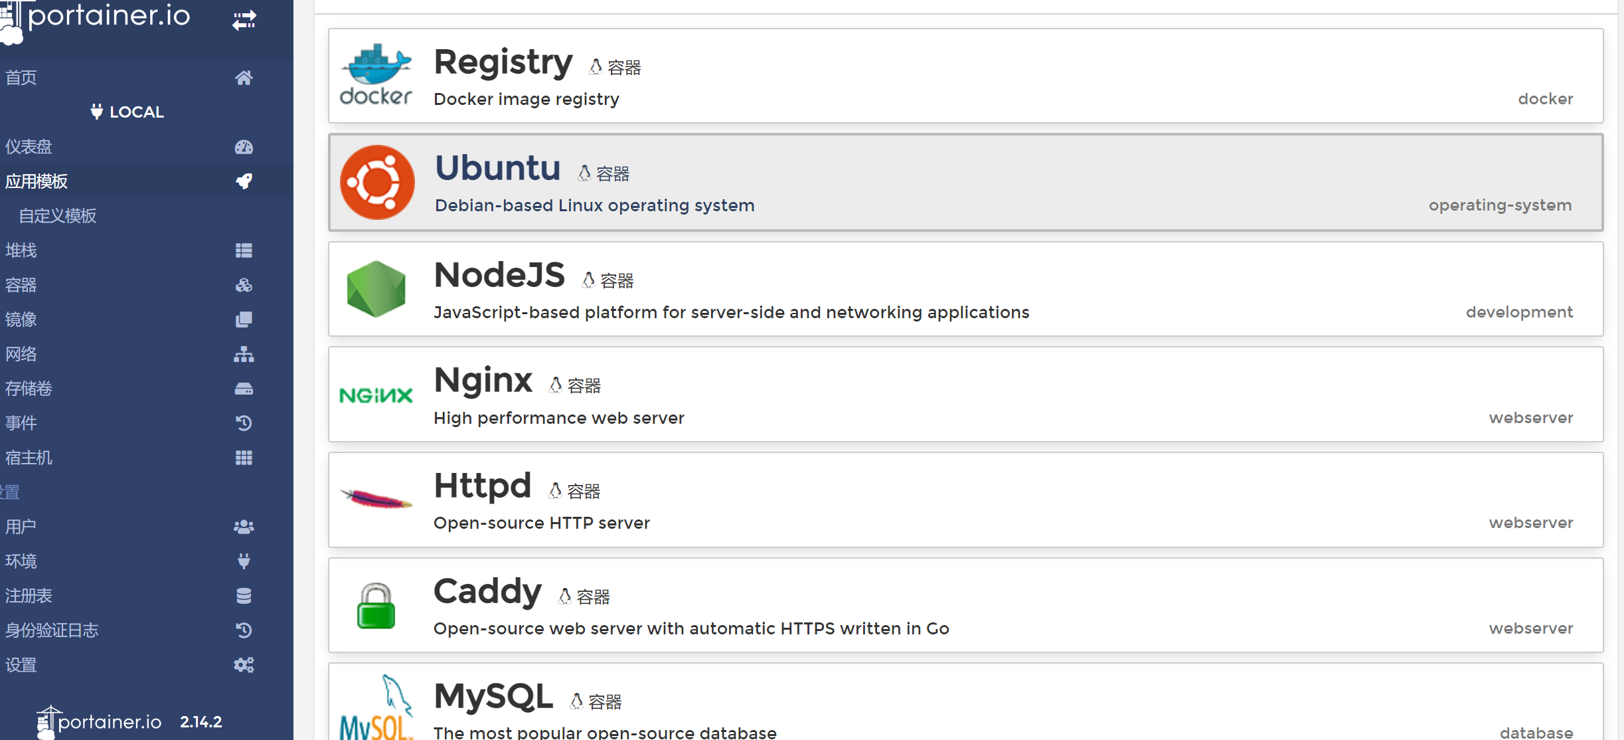Go to 注册表 in the sidebar
The image size is (1624, 740).
tap(29, 596)
